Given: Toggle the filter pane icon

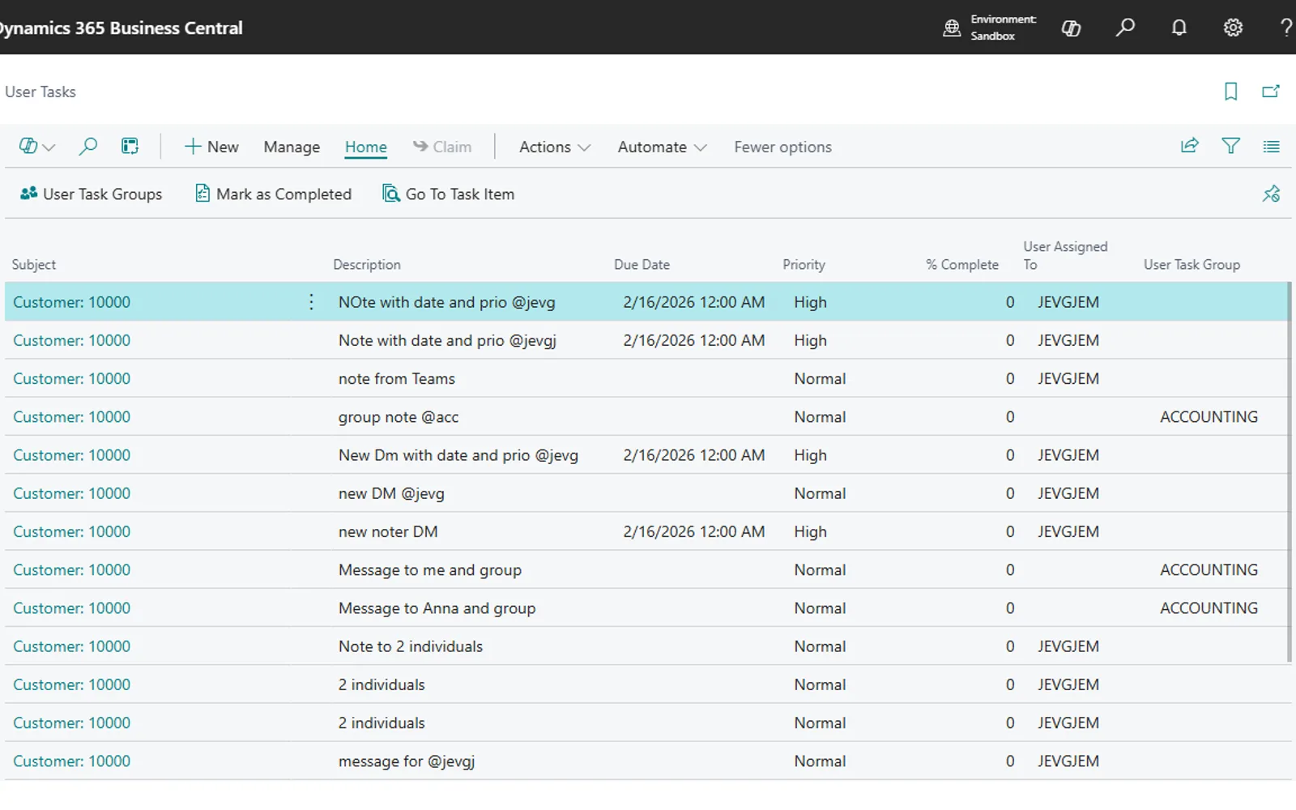Looking at the screenshot, I should [1230, 146].
